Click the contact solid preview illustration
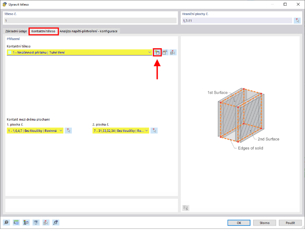 tap(244, 119)
